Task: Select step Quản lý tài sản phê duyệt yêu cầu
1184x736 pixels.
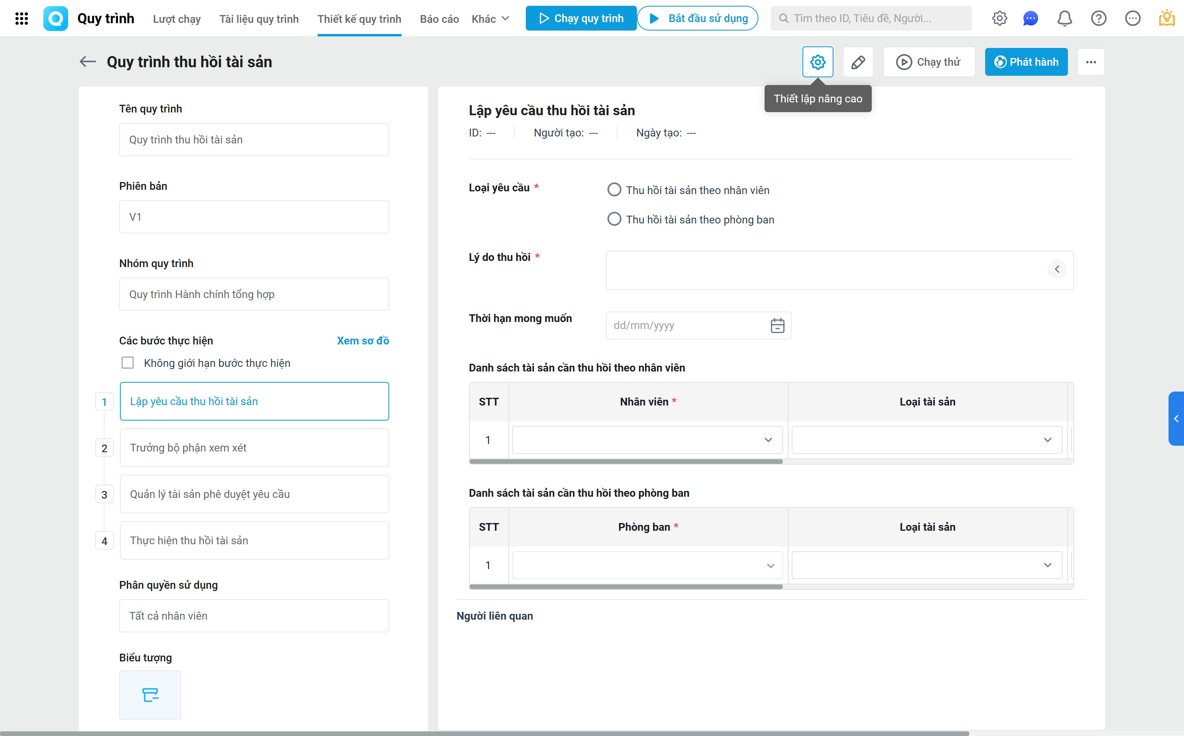Action: pos(254,494)
